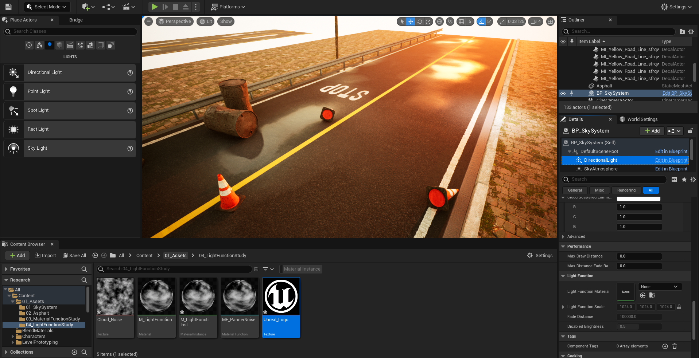The height and width of the screenshot is (358, 699).
Task: Select the General filter tab
Action: click(x=575, y=190)
